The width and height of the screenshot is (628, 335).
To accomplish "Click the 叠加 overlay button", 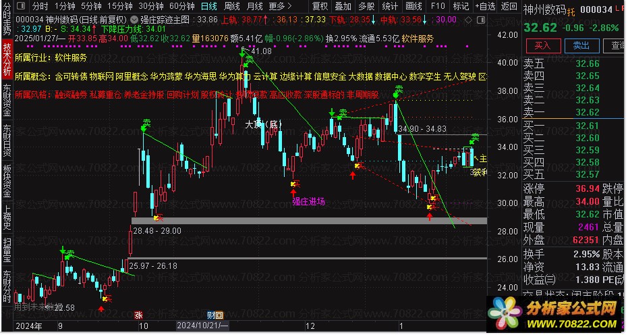I will pos(343,6).
